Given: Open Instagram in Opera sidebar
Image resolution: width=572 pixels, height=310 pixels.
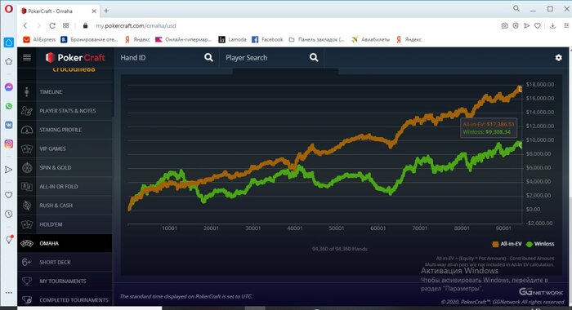Looking at the screenshot, I should coord(9,144).
